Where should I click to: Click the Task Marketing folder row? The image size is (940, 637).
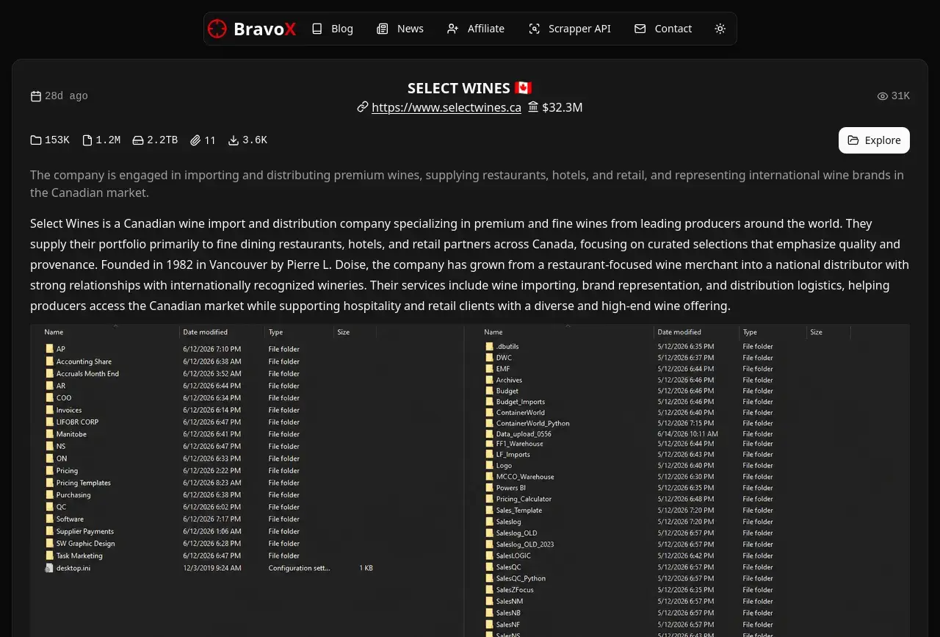[x=209, y=555]
